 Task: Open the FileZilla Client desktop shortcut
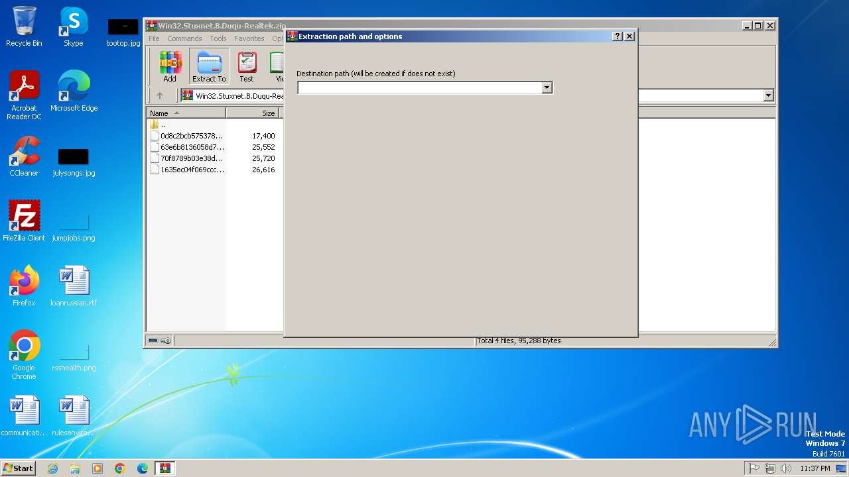24,221
